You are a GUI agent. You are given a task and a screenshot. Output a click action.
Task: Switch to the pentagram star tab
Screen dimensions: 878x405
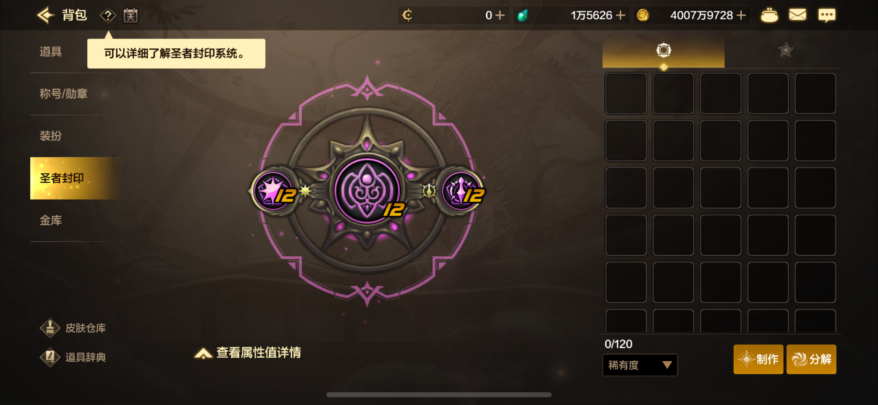[x=785, y=50]
